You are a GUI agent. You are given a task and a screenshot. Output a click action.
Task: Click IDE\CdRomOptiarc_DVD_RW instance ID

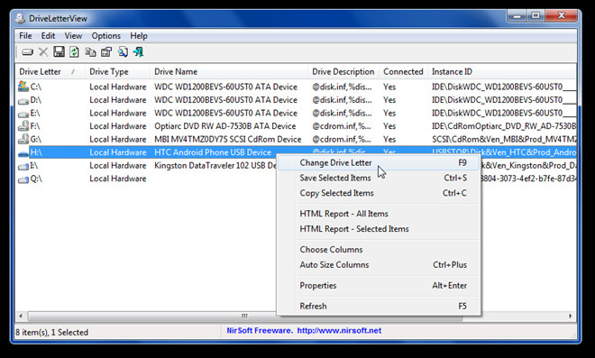tap(504, 126)
